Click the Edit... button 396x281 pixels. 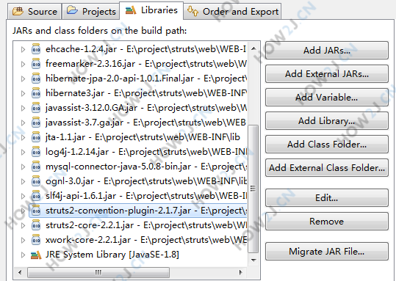point(327,198)
